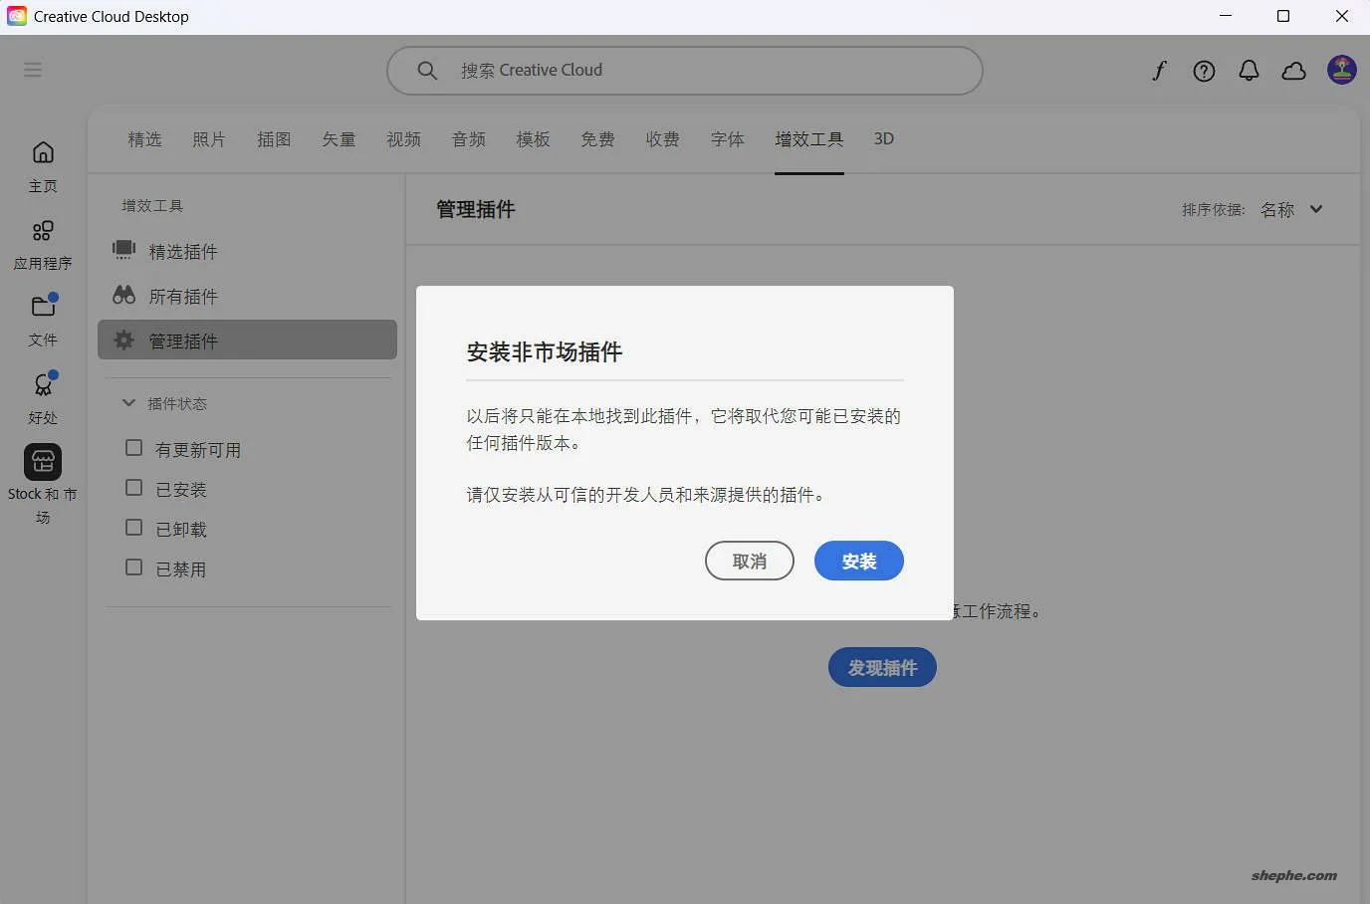Image resolution: width=1370 pixels, height=904 pixels.
Task: Click the 所有插件 binoculars icon
Action: (x=123, y=295)
